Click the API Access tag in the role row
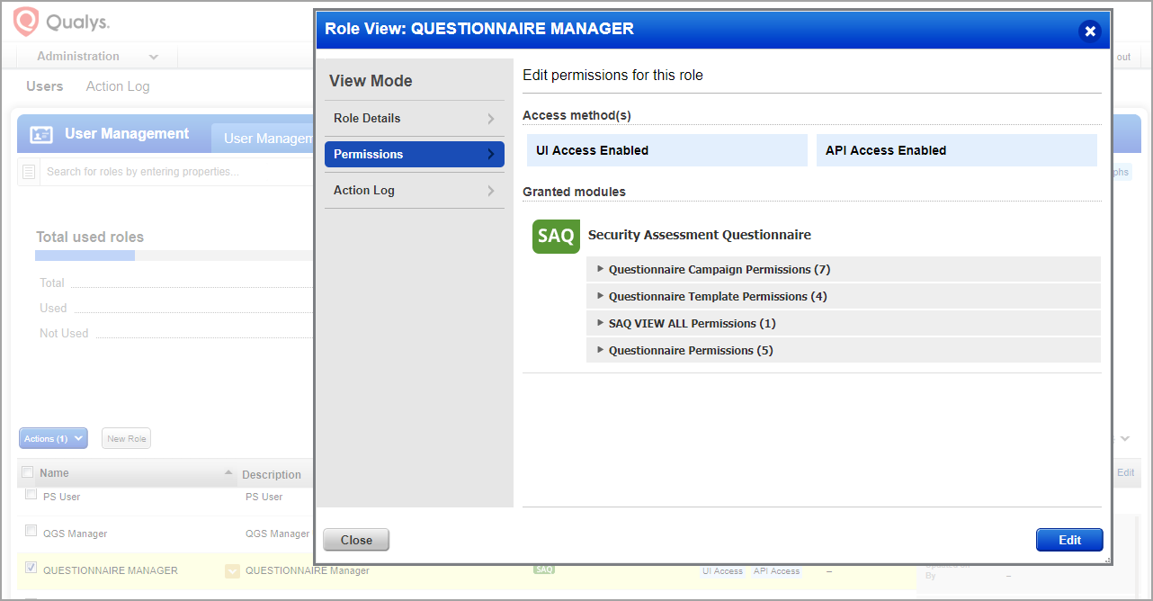 pyautogui.click(x=777, y=570)
